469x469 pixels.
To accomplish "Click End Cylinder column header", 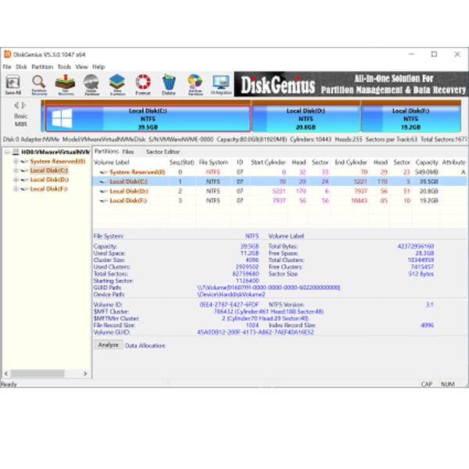I will coord(350,163).
